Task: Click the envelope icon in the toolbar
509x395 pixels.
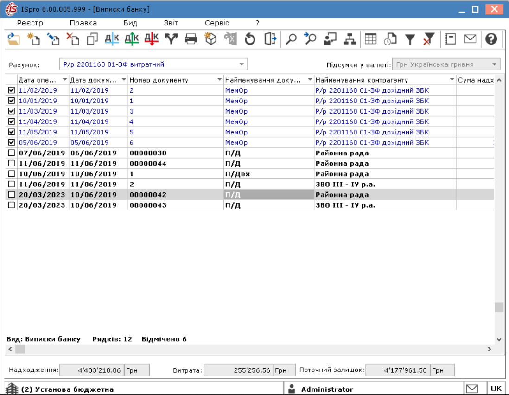Action: pyautogui.click(x=470, y=39)
